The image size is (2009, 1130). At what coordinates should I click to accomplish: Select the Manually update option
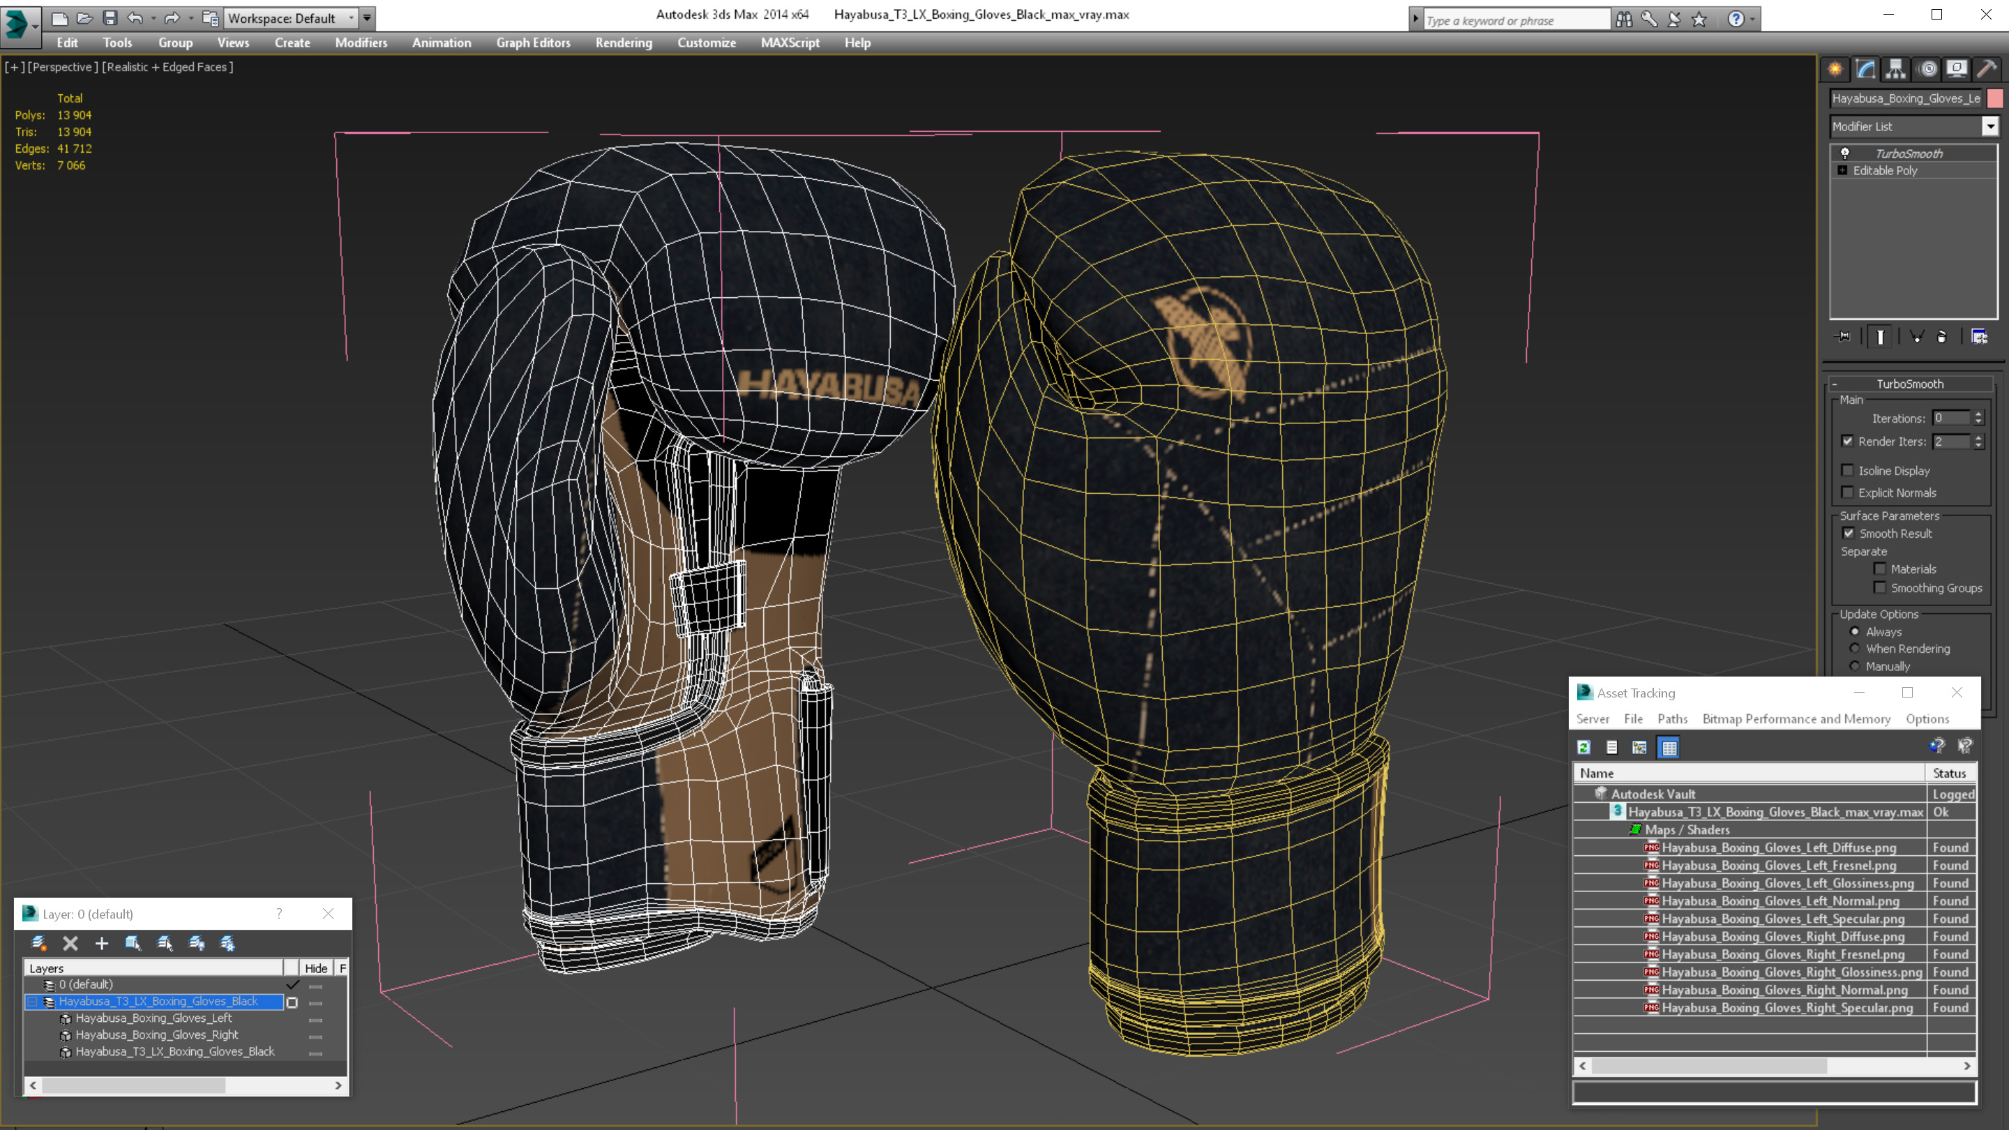pos(1856,666)
